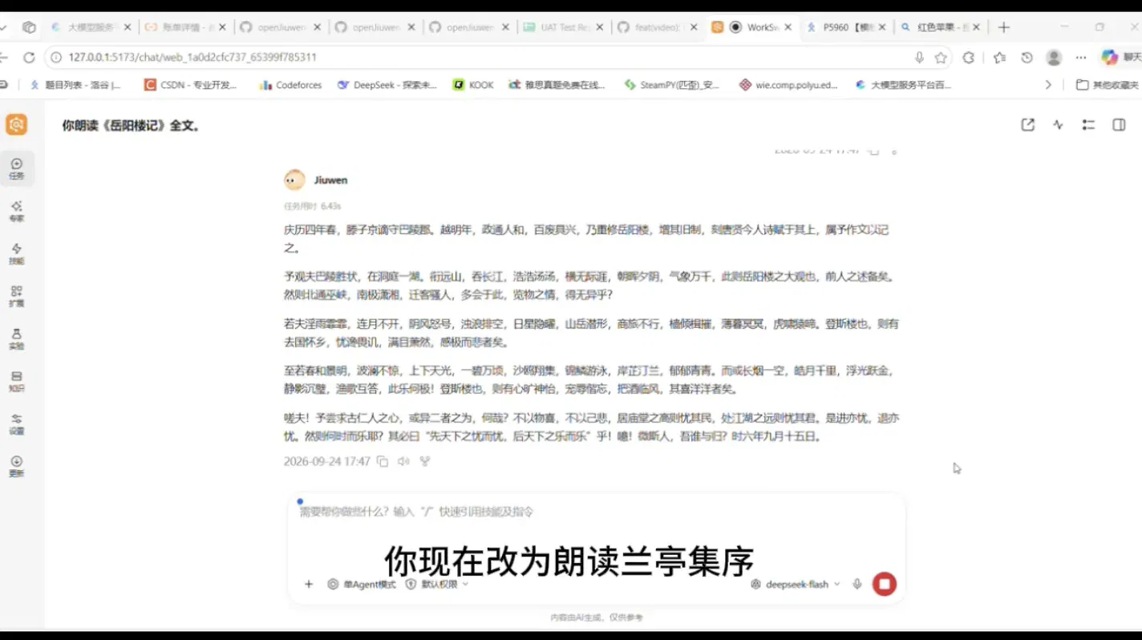Open the KOOK bookmark
This screenshot has height=640, width=1142.
pos(473,84)
